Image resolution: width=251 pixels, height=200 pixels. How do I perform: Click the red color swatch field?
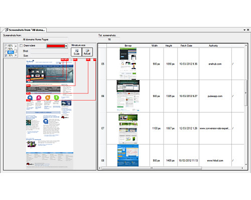coord(56,46)
